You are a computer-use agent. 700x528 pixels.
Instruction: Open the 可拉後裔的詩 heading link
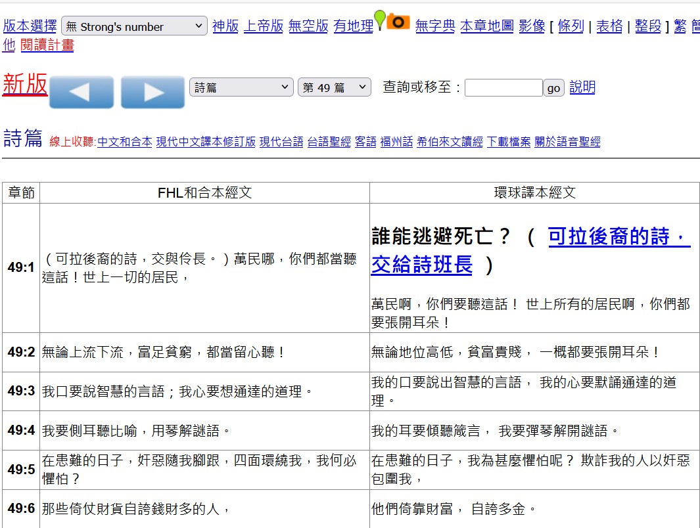[618, 236]
